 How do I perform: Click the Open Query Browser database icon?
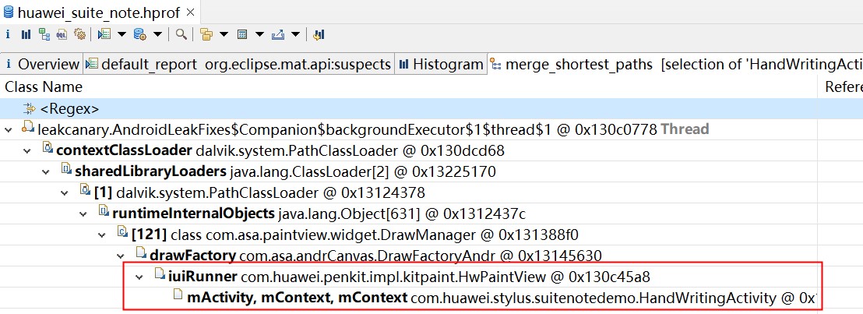click(139, 35)
